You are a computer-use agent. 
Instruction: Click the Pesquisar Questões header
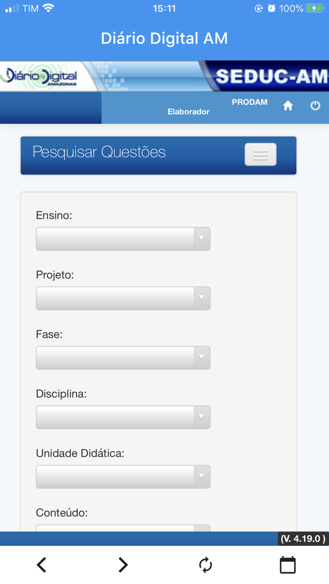pyautogui.click(x=99, y=152)
